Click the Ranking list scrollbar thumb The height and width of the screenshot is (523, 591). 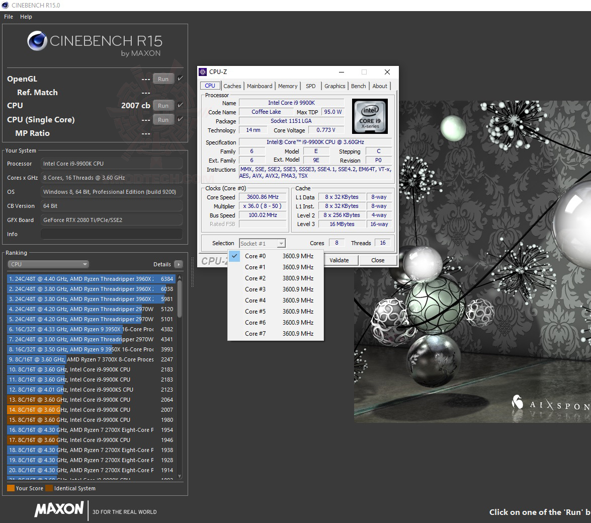pos(180,298)
